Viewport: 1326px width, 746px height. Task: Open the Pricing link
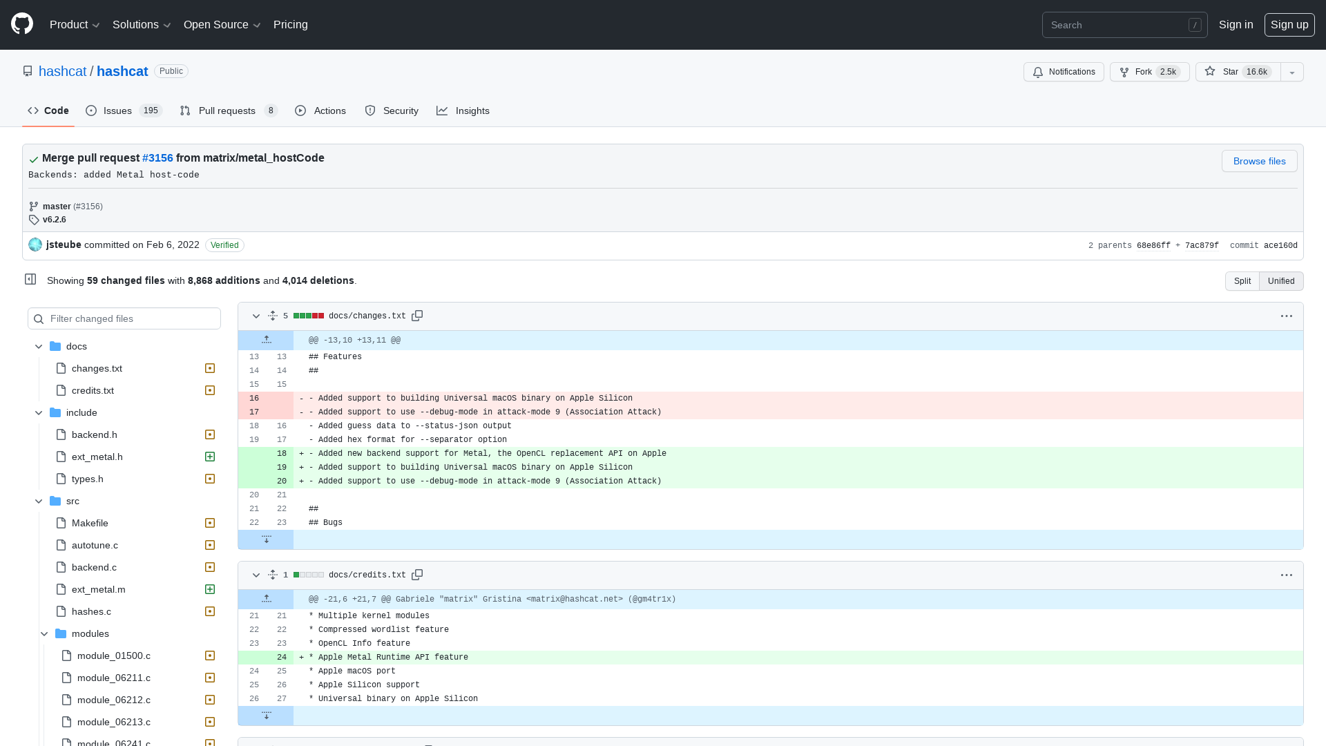pos(291,24)
